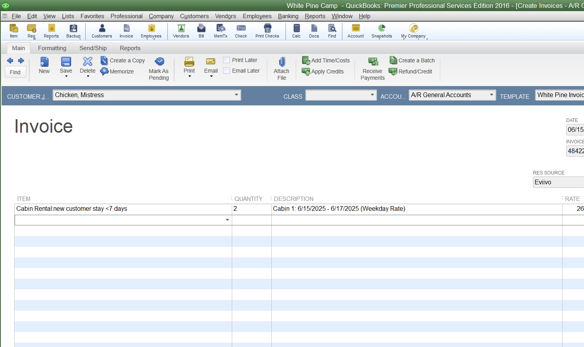This screenshot has width=584, height=347.
Task: Click Refund/Credit
Action: click(x=411, y=71)
